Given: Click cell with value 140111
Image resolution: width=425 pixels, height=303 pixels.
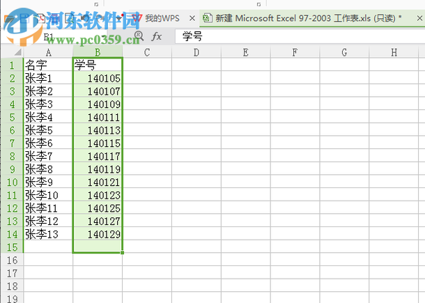Looking at the screenshot, I should coord(98,117).
